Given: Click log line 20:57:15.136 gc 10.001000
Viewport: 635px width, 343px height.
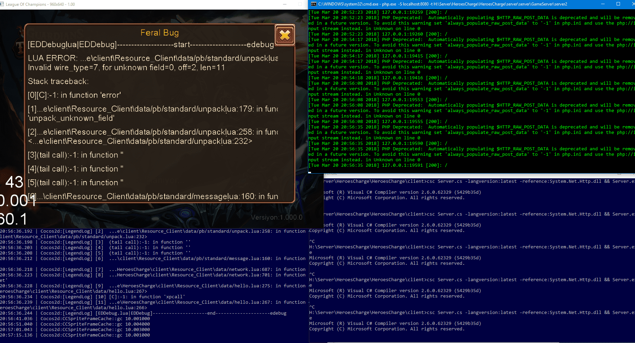Looking at the screenshot, I should [75, 335].
